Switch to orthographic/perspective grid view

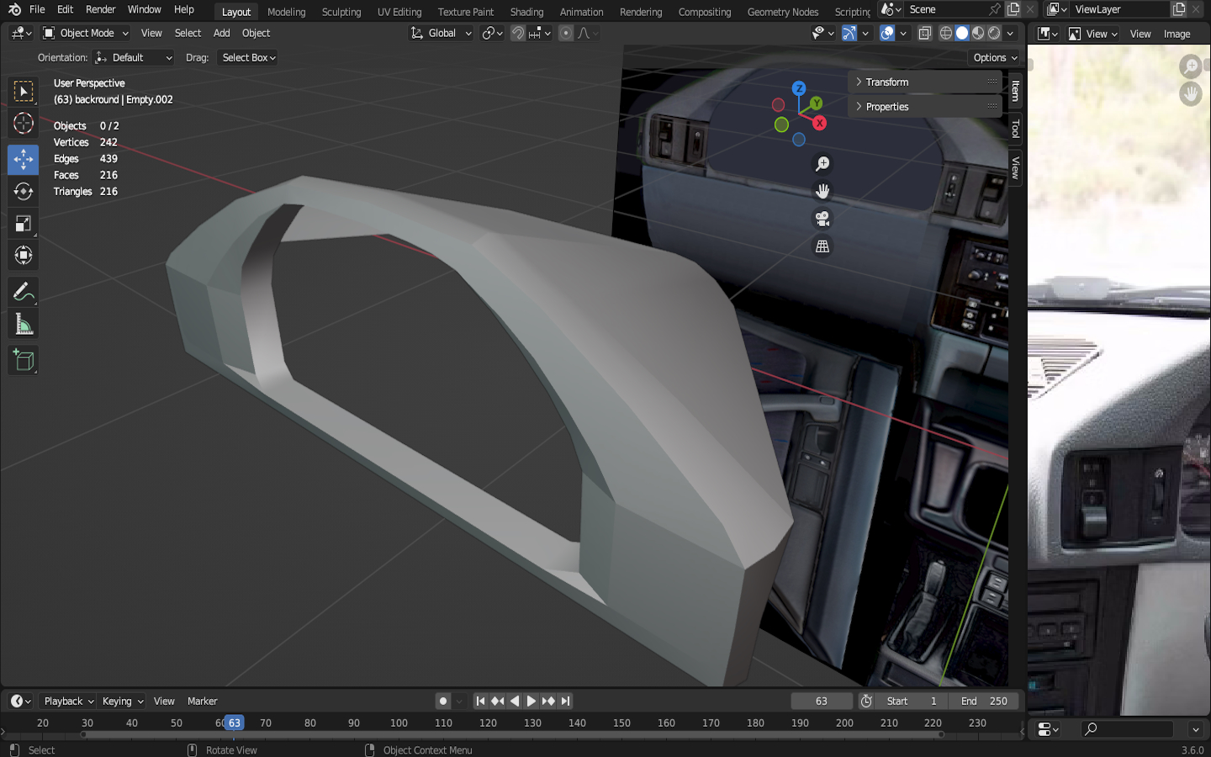tap(822, 246)
